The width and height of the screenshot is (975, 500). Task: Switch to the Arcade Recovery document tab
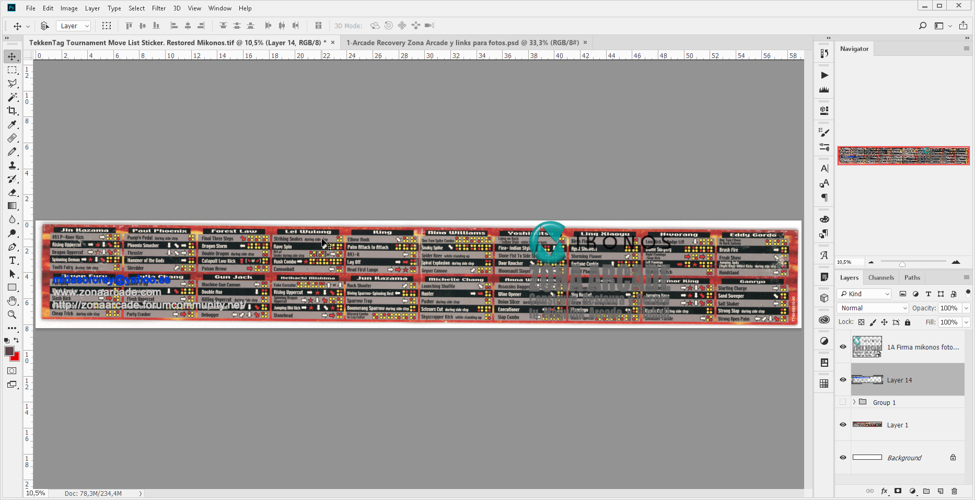pyautogui.click(x=462, y=43)
